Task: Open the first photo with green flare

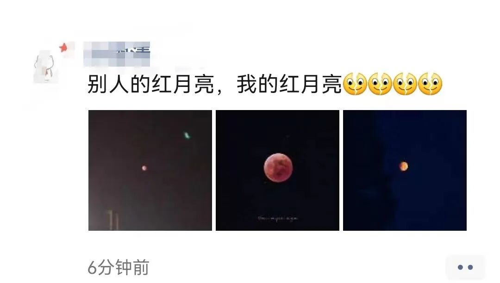Action: click(150, 170)
